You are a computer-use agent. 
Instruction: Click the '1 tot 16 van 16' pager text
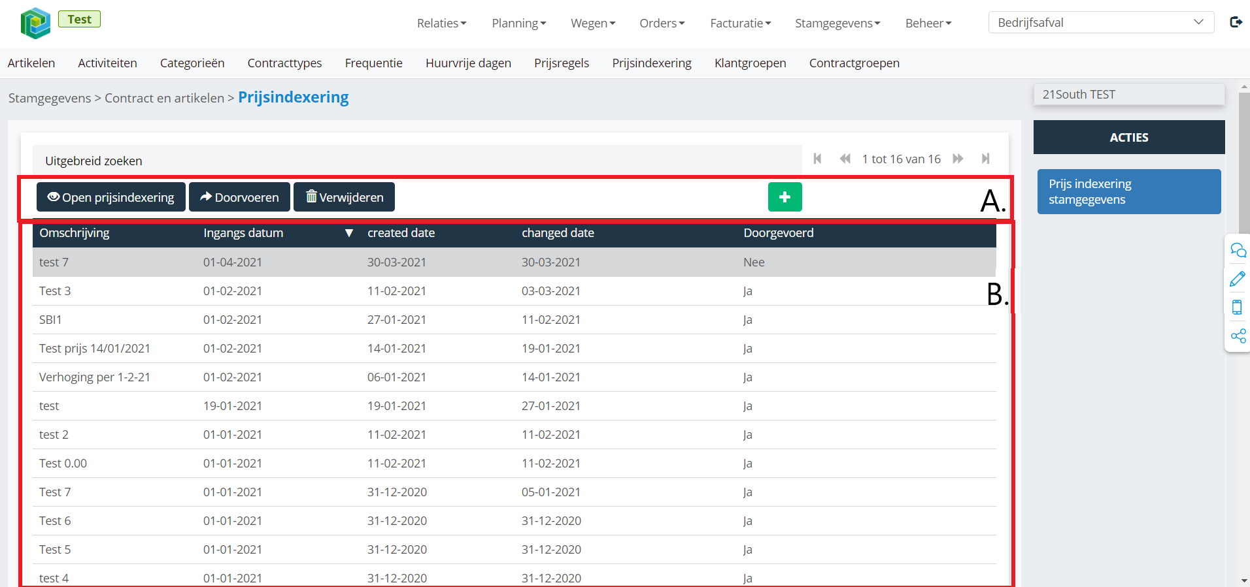(x=901, y=159)
